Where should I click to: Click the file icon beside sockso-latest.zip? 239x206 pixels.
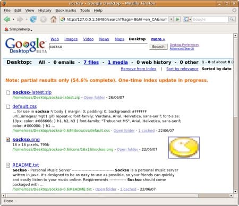point(8,92)
